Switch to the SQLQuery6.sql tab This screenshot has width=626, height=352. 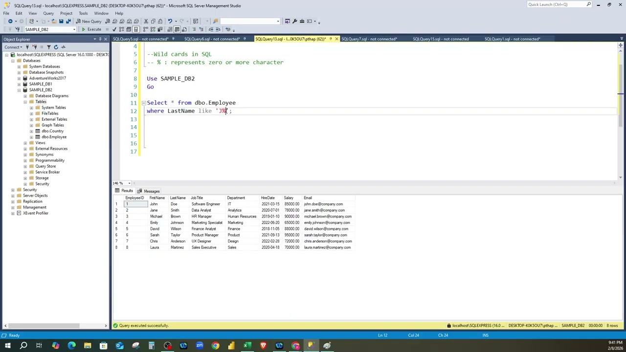[x=212, y=39]
